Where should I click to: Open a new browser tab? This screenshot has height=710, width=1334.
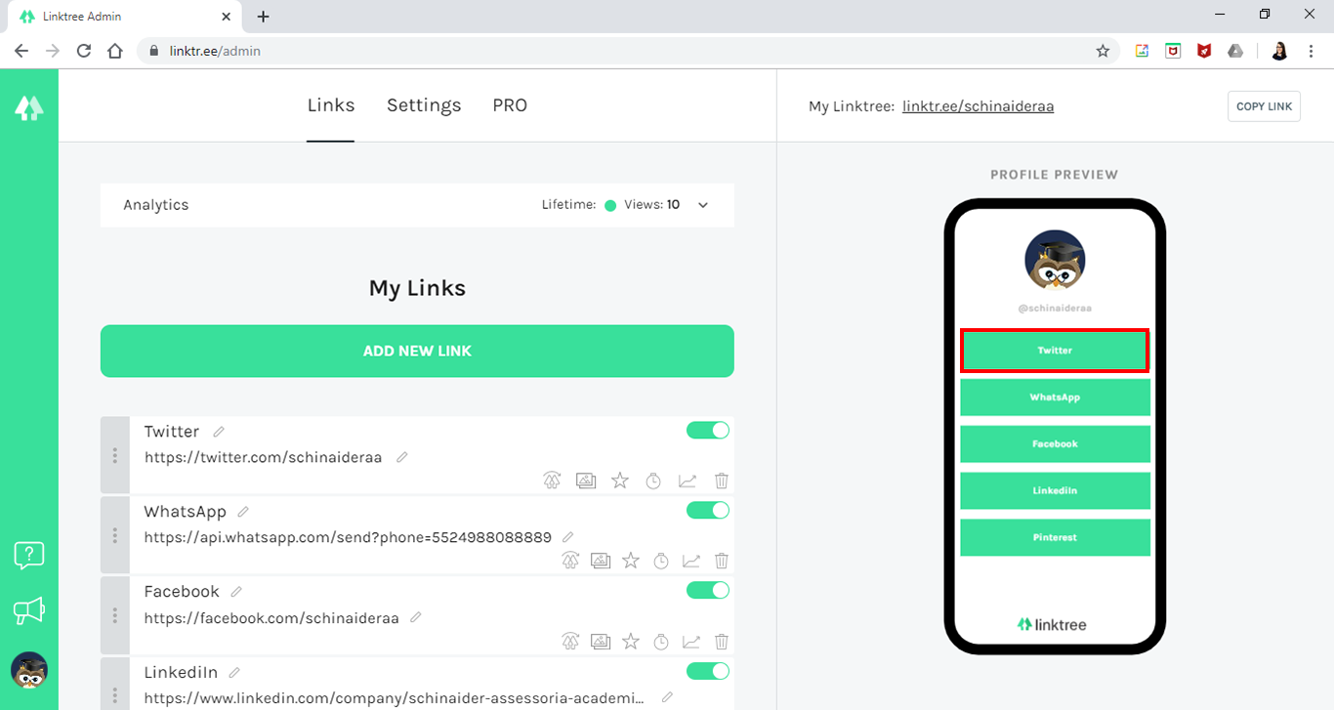tap(263, 17)
